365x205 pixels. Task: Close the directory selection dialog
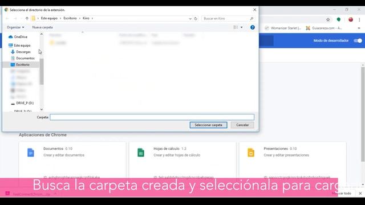(255, 10)
